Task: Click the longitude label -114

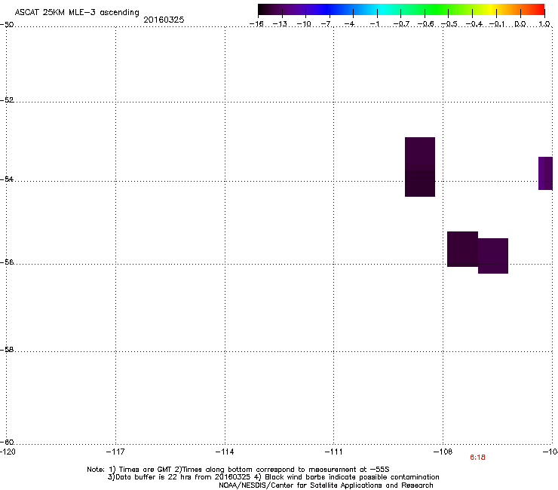Action: click(x=225, y=452)
